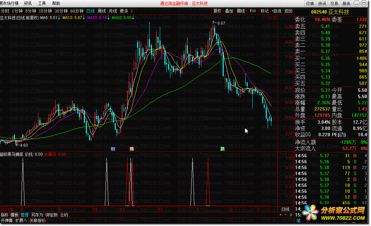This screenshot has height=226, width=371.
Task: Switch to 15分钟 chart period
Action: [45, 11]
